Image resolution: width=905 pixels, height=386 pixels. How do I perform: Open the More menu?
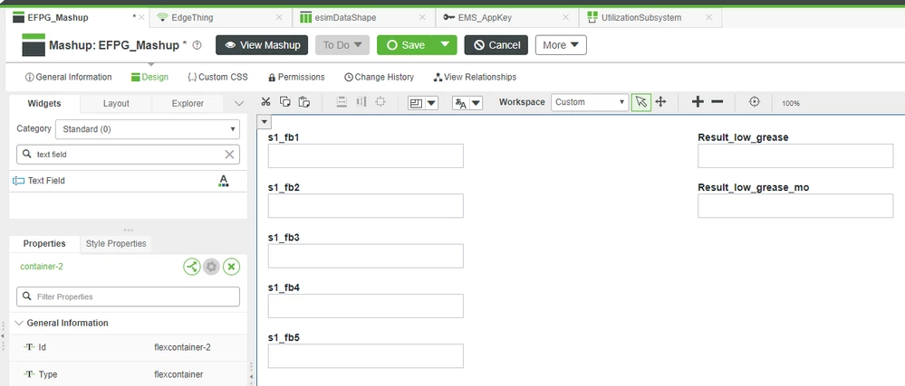click(x=561, y=45)
